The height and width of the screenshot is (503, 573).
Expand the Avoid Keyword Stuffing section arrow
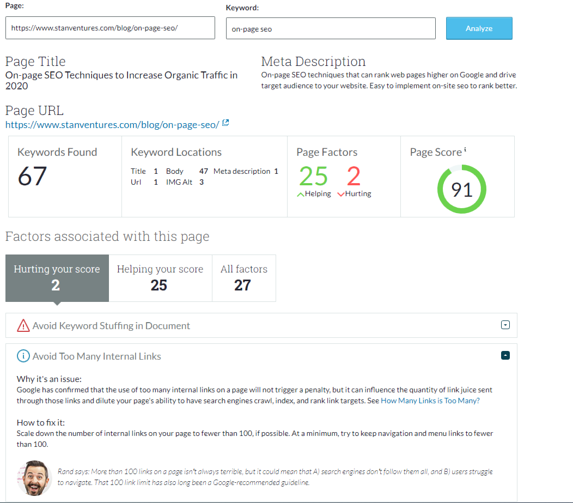click(x=505, y=325)
